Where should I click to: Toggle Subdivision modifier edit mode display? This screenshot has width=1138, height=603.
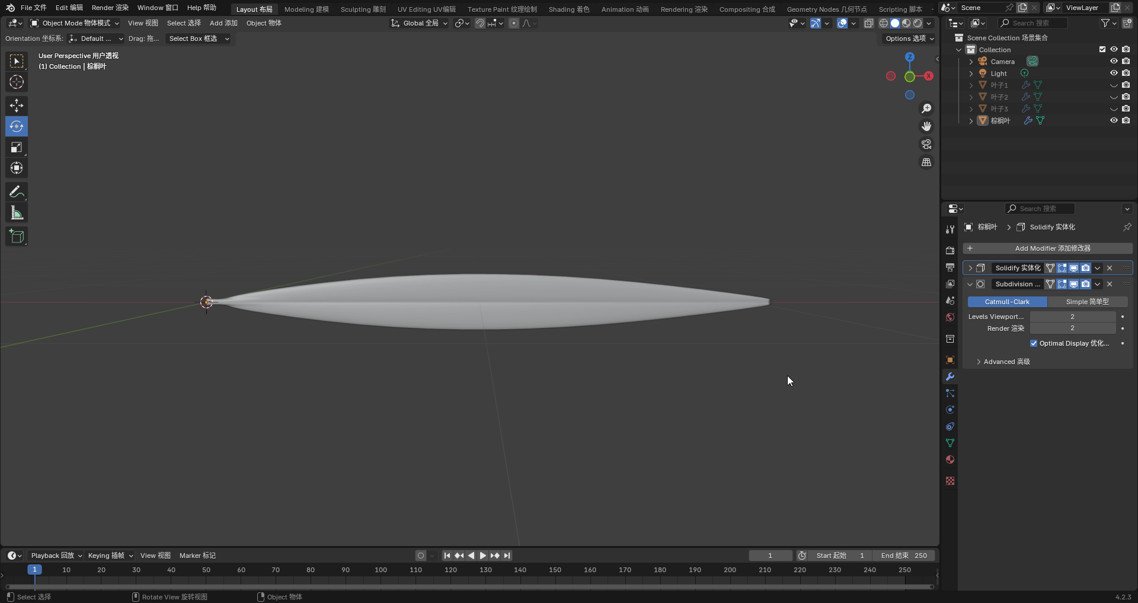coord(1062,284)
